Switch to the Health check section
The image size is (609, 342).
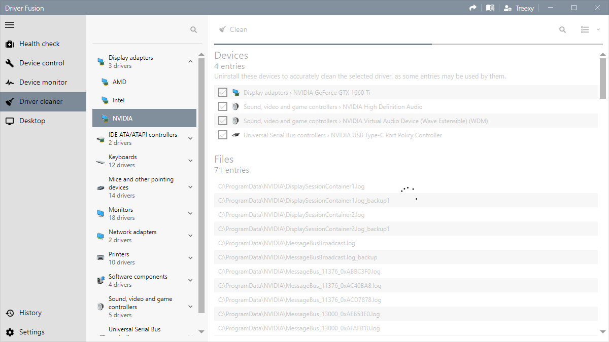[x=39, y=44]
